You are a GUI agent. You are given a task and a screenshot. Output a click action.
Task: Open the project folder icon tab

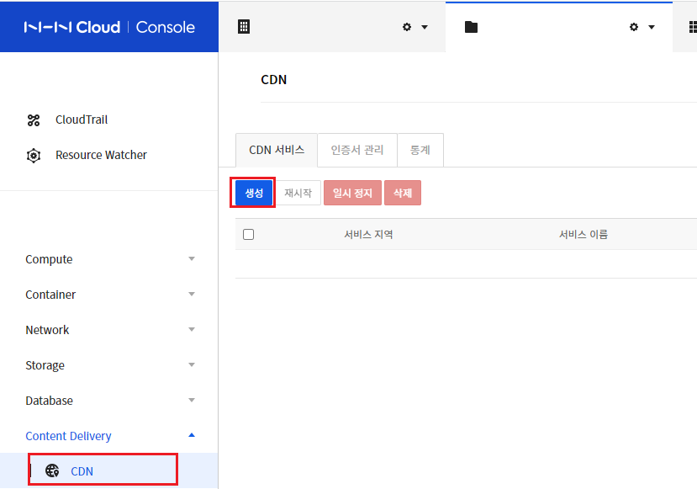click(x=471, y=27)
